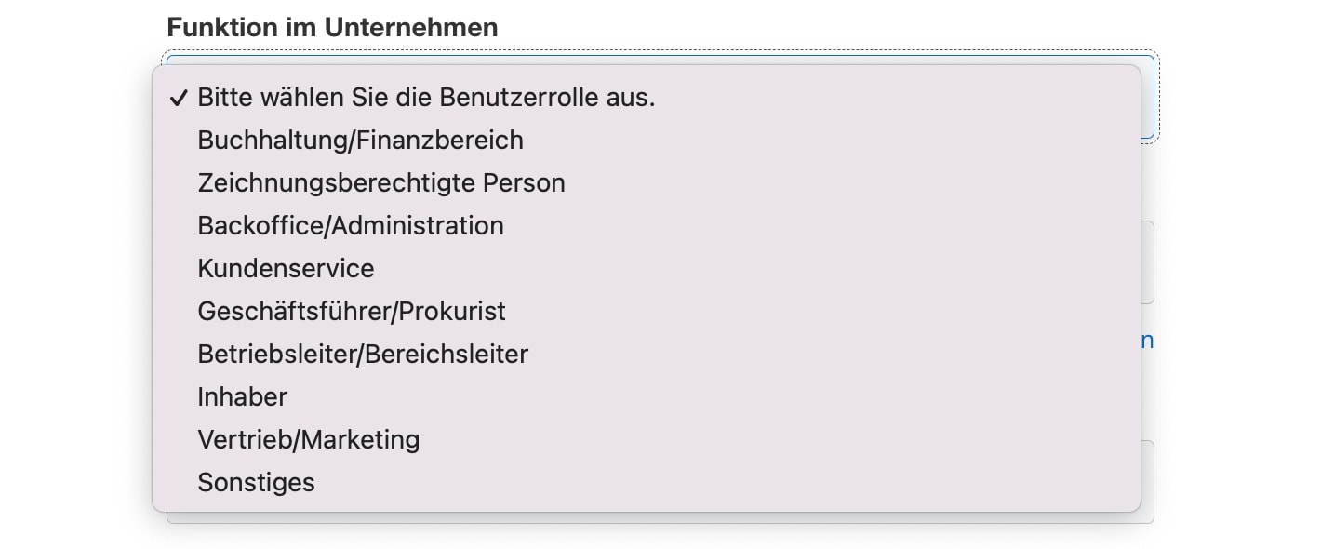
Task: Select Betriebsleiter/Bereichsleiter as your role
Action: [363, 354]
